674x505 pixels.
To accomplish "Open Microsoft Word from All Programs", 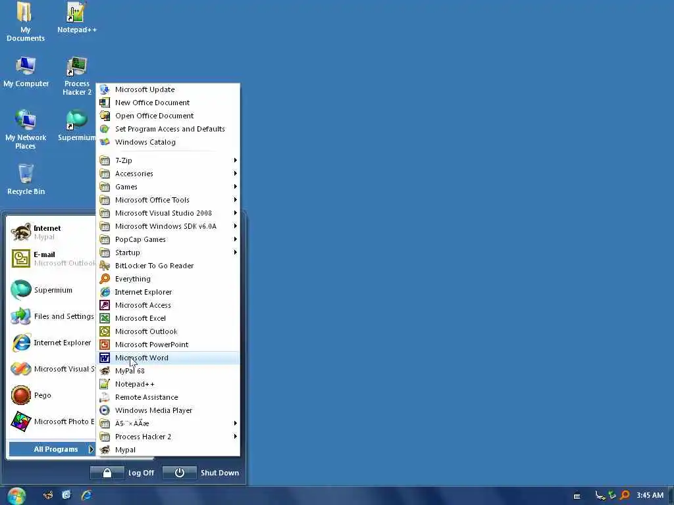I will pos(168,358).
